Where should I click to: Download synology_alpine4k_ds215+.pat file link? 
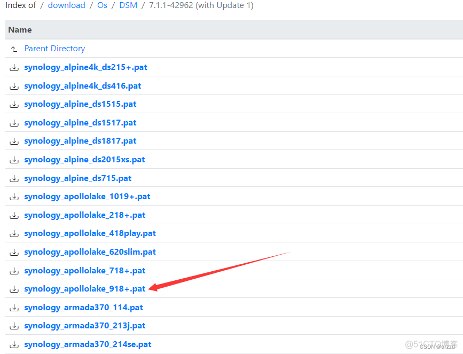tap(85, 67)
